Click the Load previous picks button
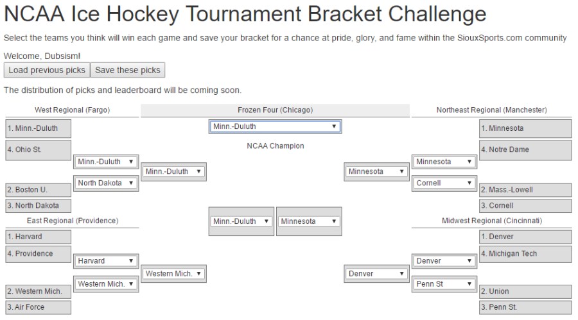Screen dimensions: 578x320 pos(47,70)
